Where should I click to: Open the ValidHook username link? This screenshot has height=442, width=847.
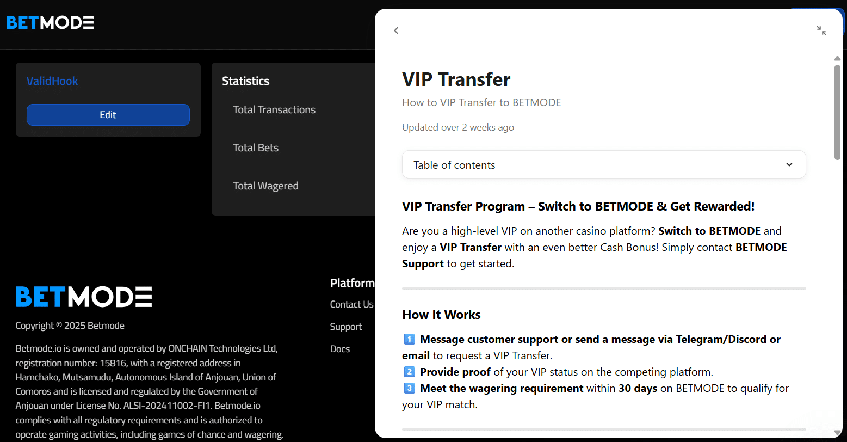pos(52,81)
